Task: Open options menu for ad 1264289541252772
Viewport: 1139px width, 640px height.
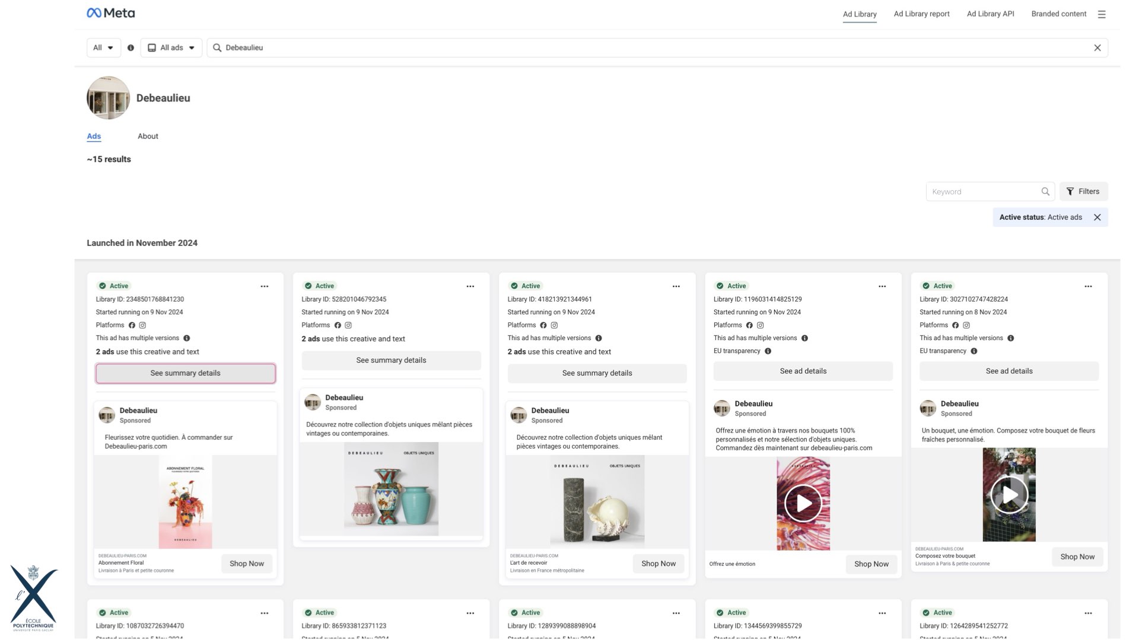Action: (1088, 613)
